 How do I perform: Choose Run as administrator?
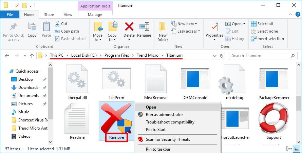point(177,115)
